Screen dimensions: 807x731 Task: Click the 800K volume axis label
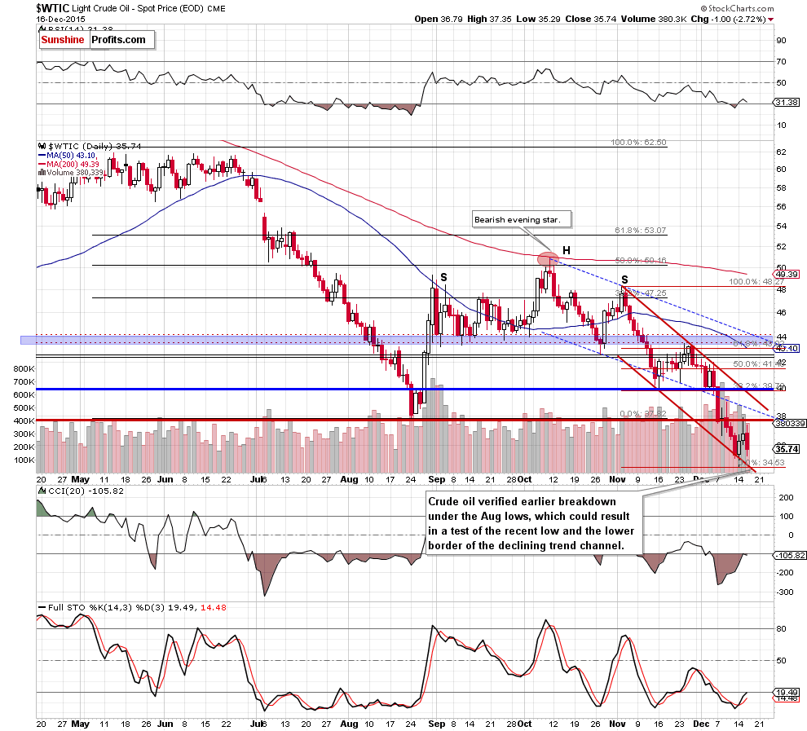coord(24,368)
